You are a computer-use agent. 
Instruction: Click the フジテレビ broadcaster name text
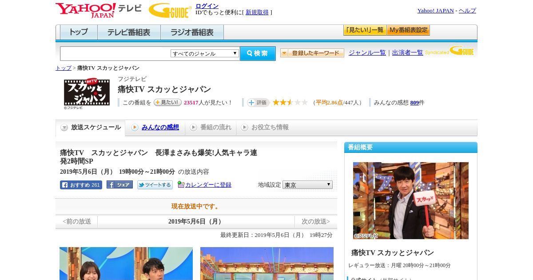point(132,79)
